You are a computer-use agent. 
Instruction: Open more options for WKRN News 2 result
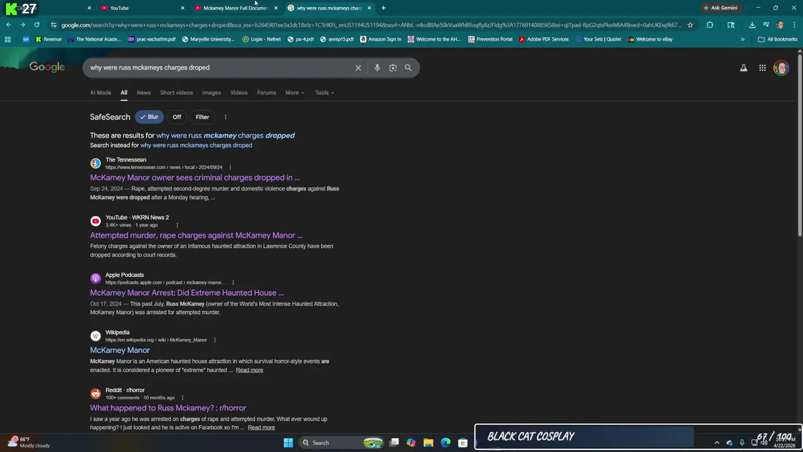pos(177,225)
